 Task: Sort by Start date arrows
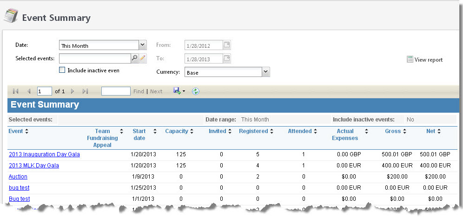(x=154, y=131)
